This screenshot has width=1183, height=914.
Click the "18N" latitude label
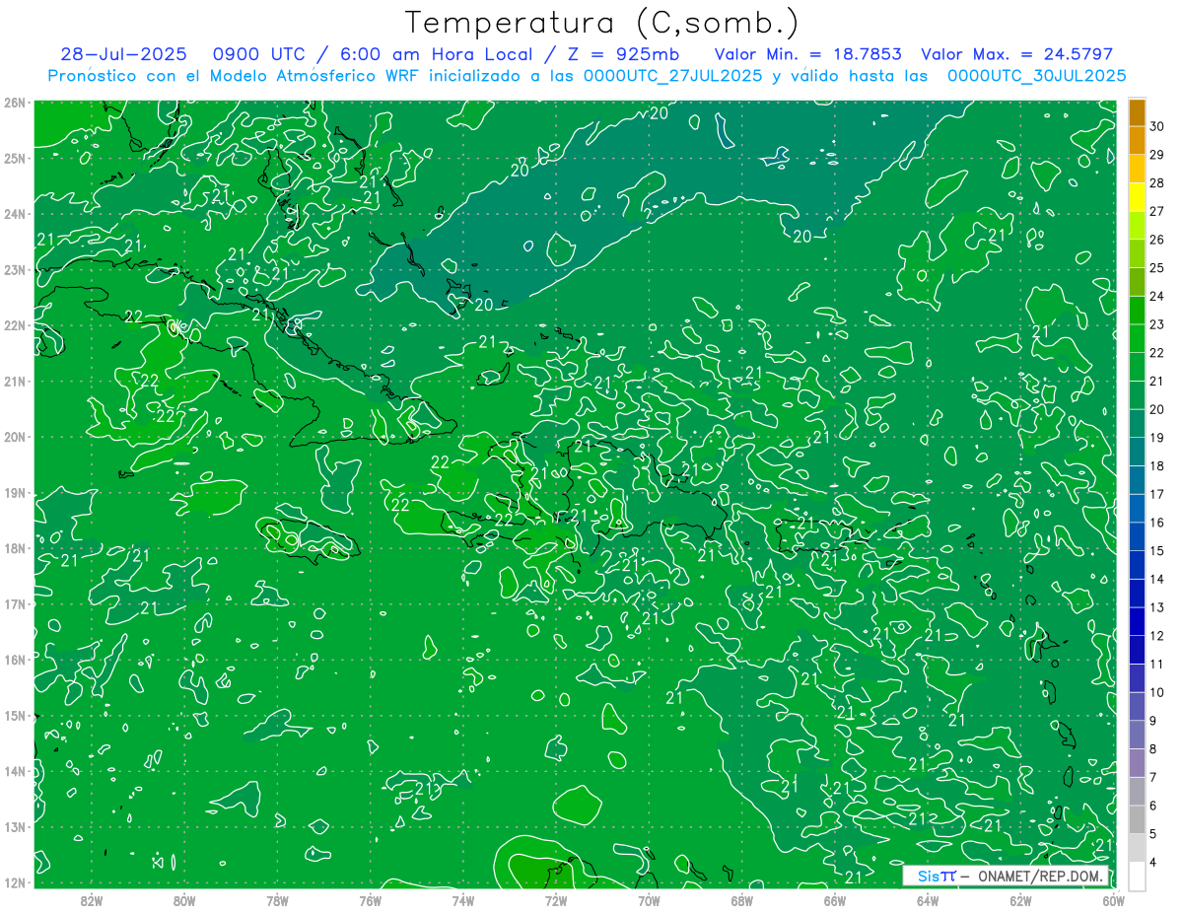[x=15, y=548]
